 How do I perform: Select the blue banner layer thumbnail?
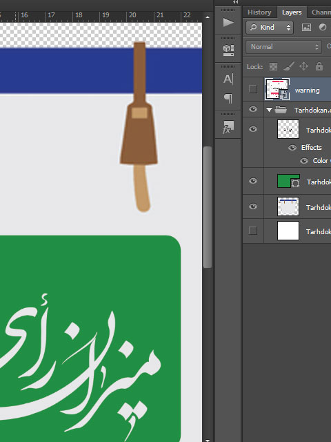coord(288,206)
